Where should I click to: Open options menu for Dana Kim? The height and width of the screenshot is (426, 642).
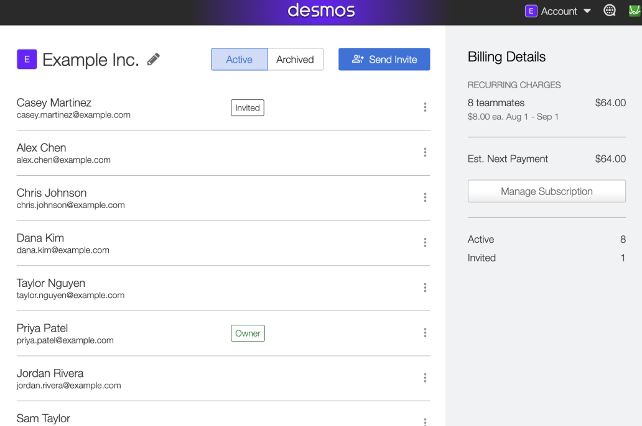pyautogui.click(x=425, y=242)
